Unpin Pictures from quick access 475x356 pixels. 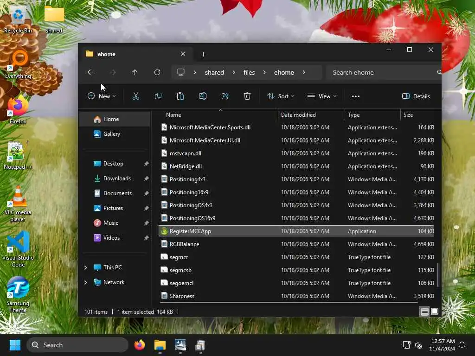[x=146, y=208]
